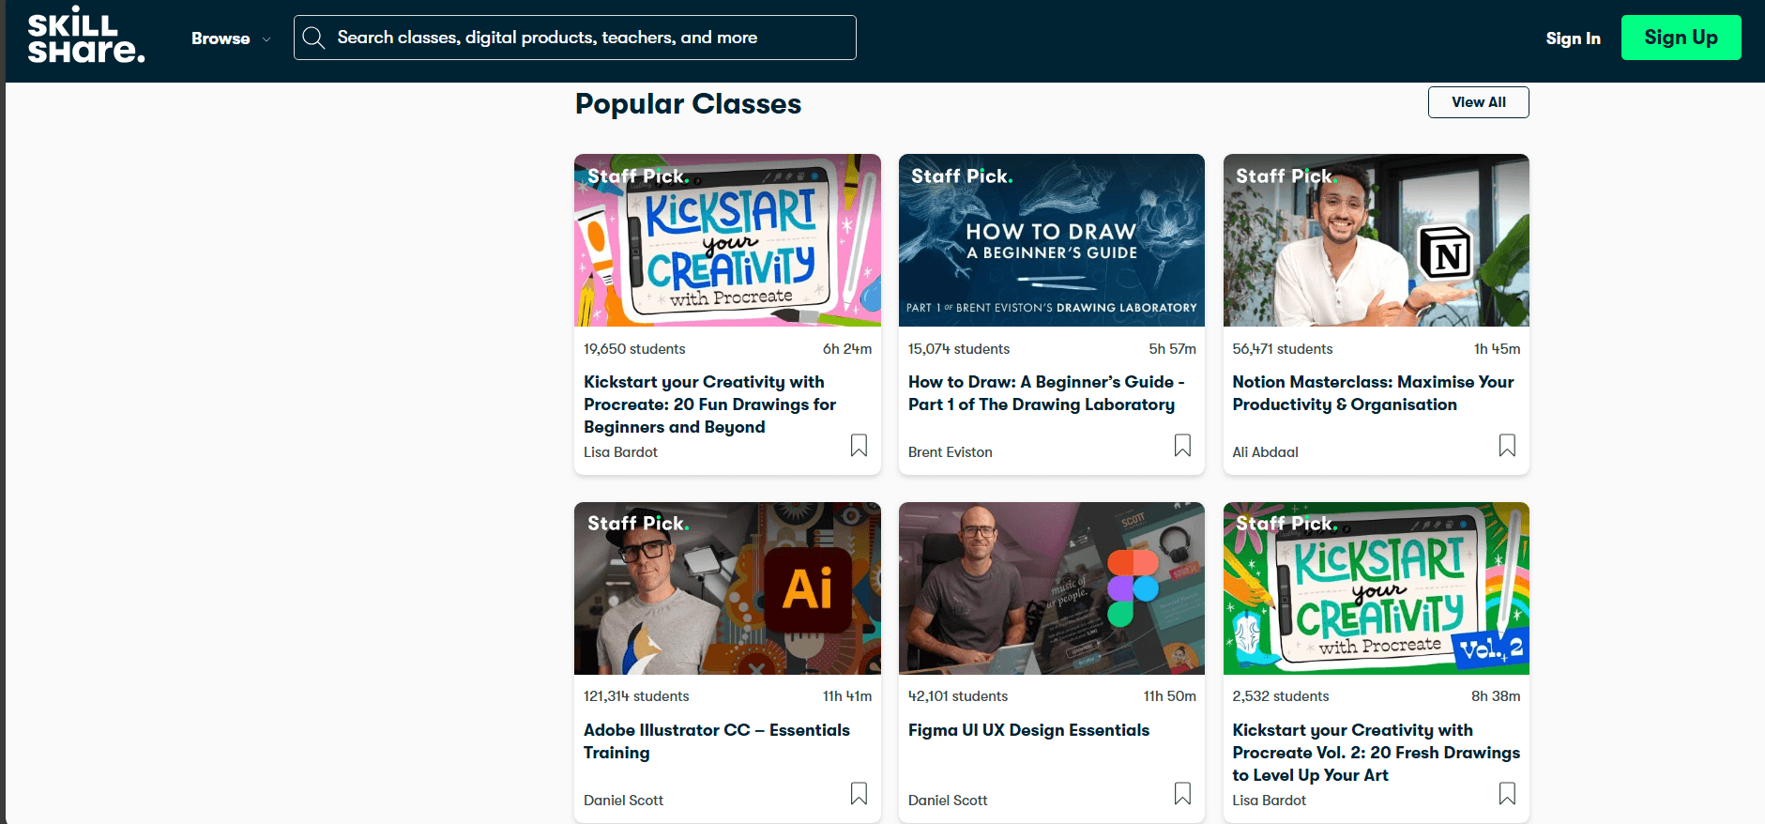The image size is (1765, 824).
Task: Bookmark Adobe Illustrator CC Essentials Training
Action: [x=859, y=793]
